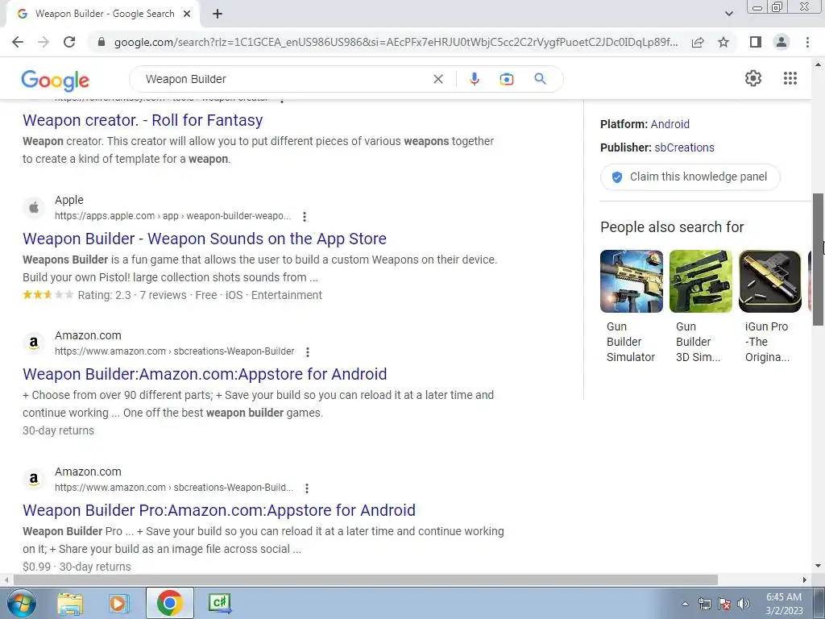This screenshot has width=825, height=619.
Task: Share this page using the share icon
Action: click(698, 42)
